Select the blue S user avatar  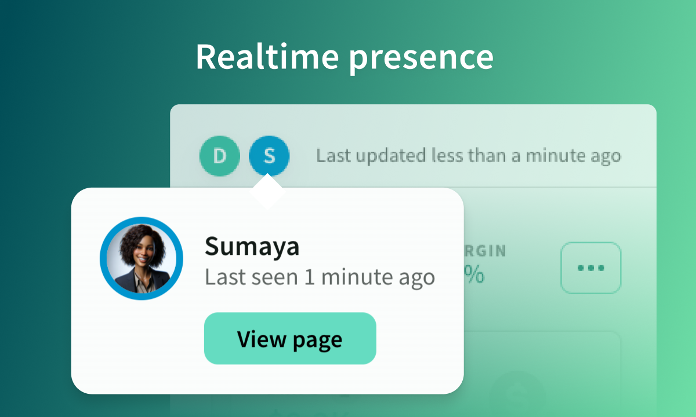269,156
